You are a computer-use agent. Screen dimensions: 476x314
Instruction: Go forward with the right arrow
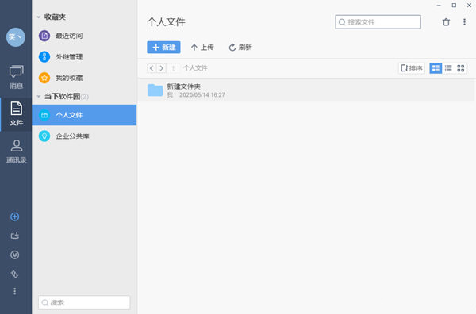point(162,68)
